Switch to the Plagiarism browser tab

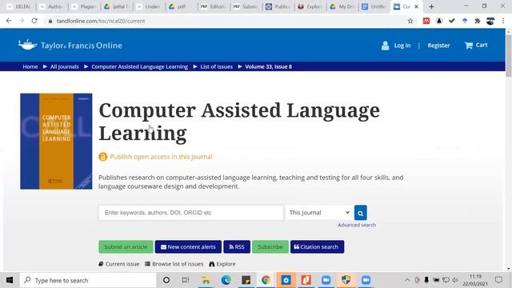[84, 6]
